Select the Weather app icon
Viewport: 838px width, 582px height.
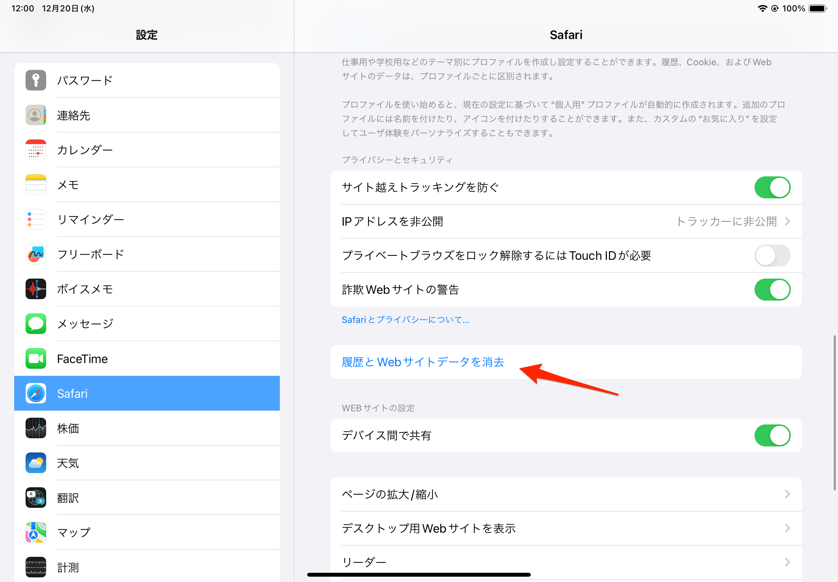pyautogui.click(x=36, y=463)
